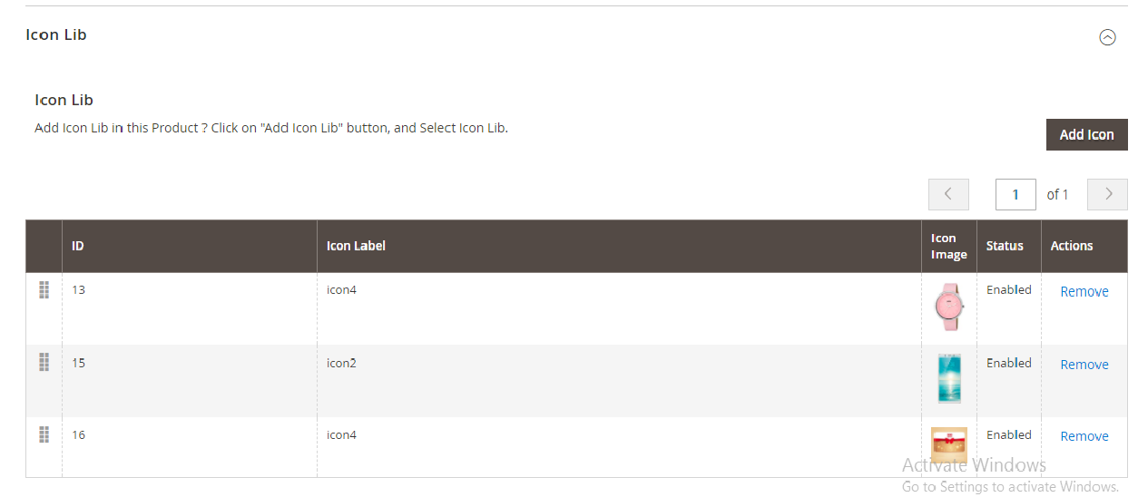The image size is (1138, 497).
Task: Click the Add Icon button
Action: 1086,134
